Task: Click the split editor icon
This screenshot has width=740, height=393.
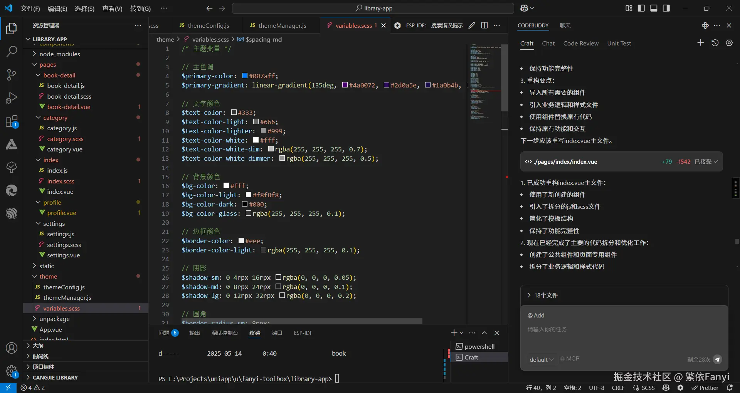Action: coord(484,25)
